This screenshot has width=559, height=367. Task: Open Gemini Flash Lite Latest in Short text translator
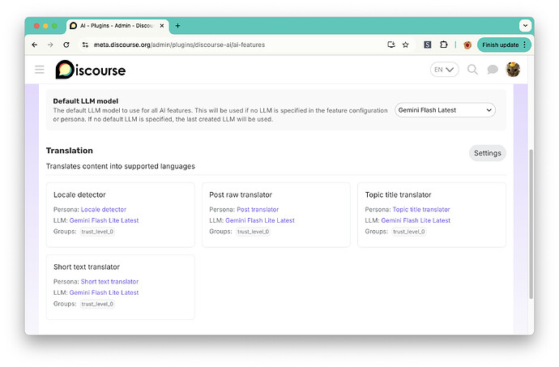(104, 292)
